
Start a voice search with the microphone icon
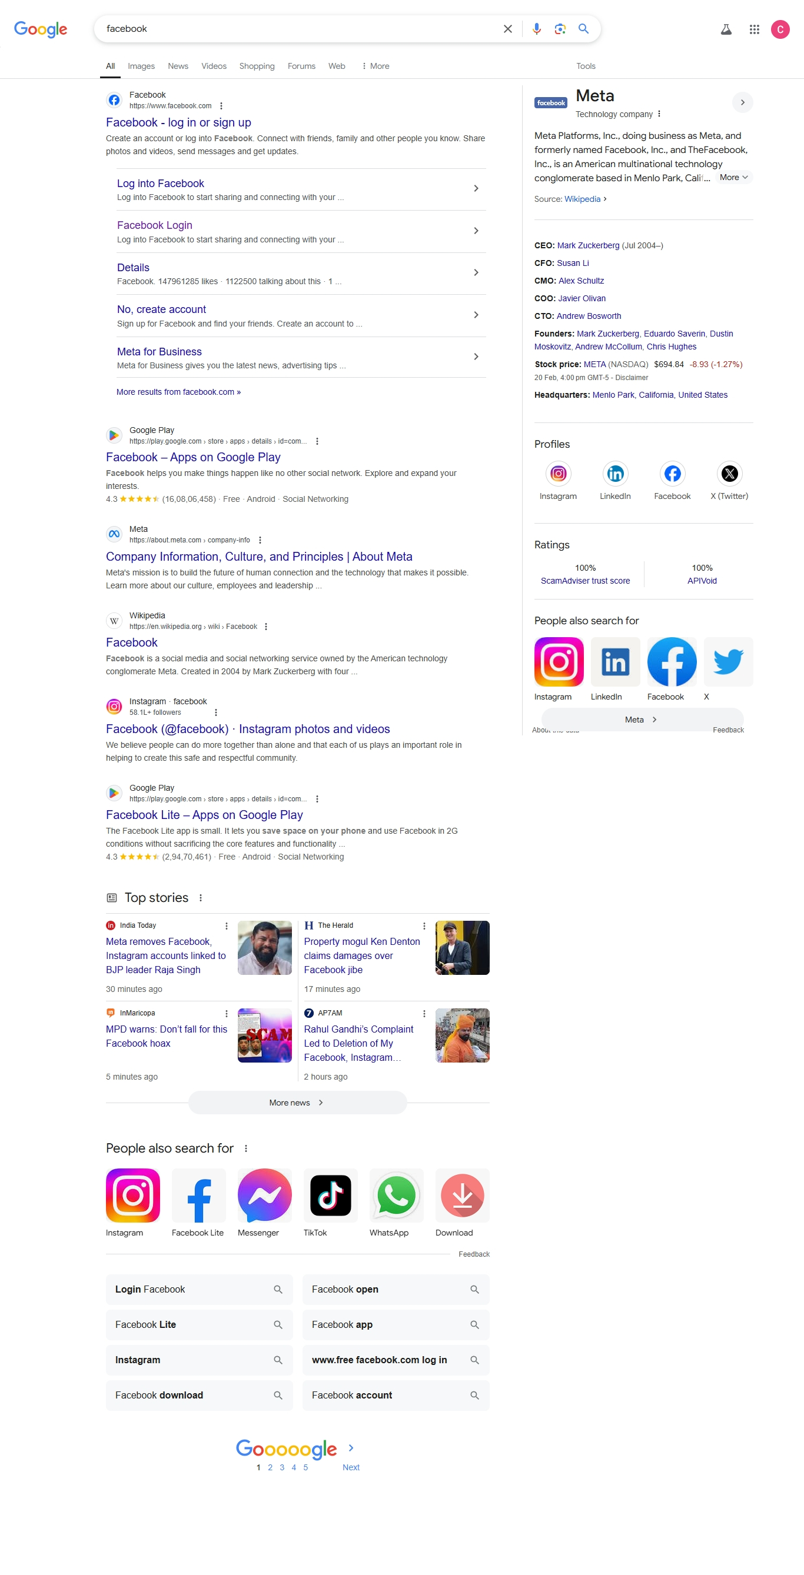(x=536, y=29)
